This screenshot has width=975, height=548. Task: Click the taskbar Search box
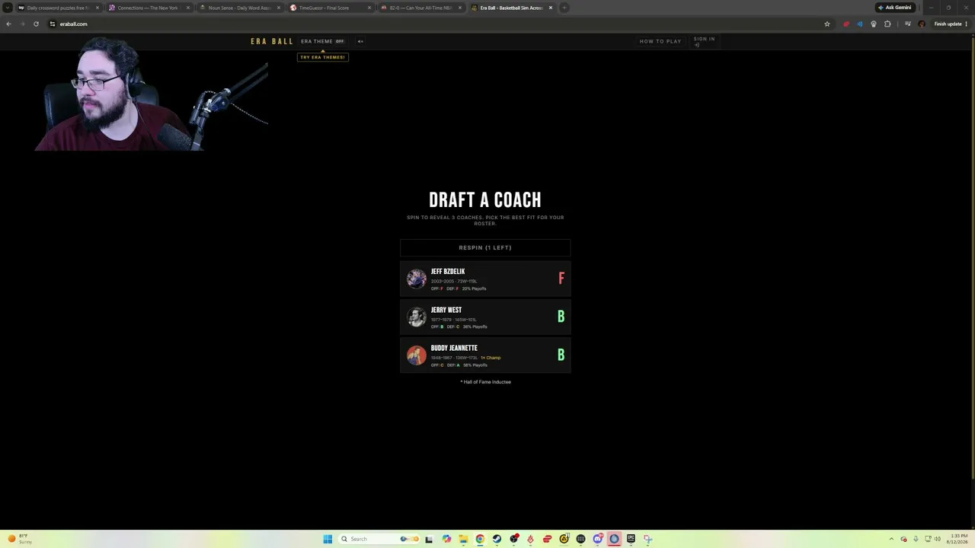378,539
